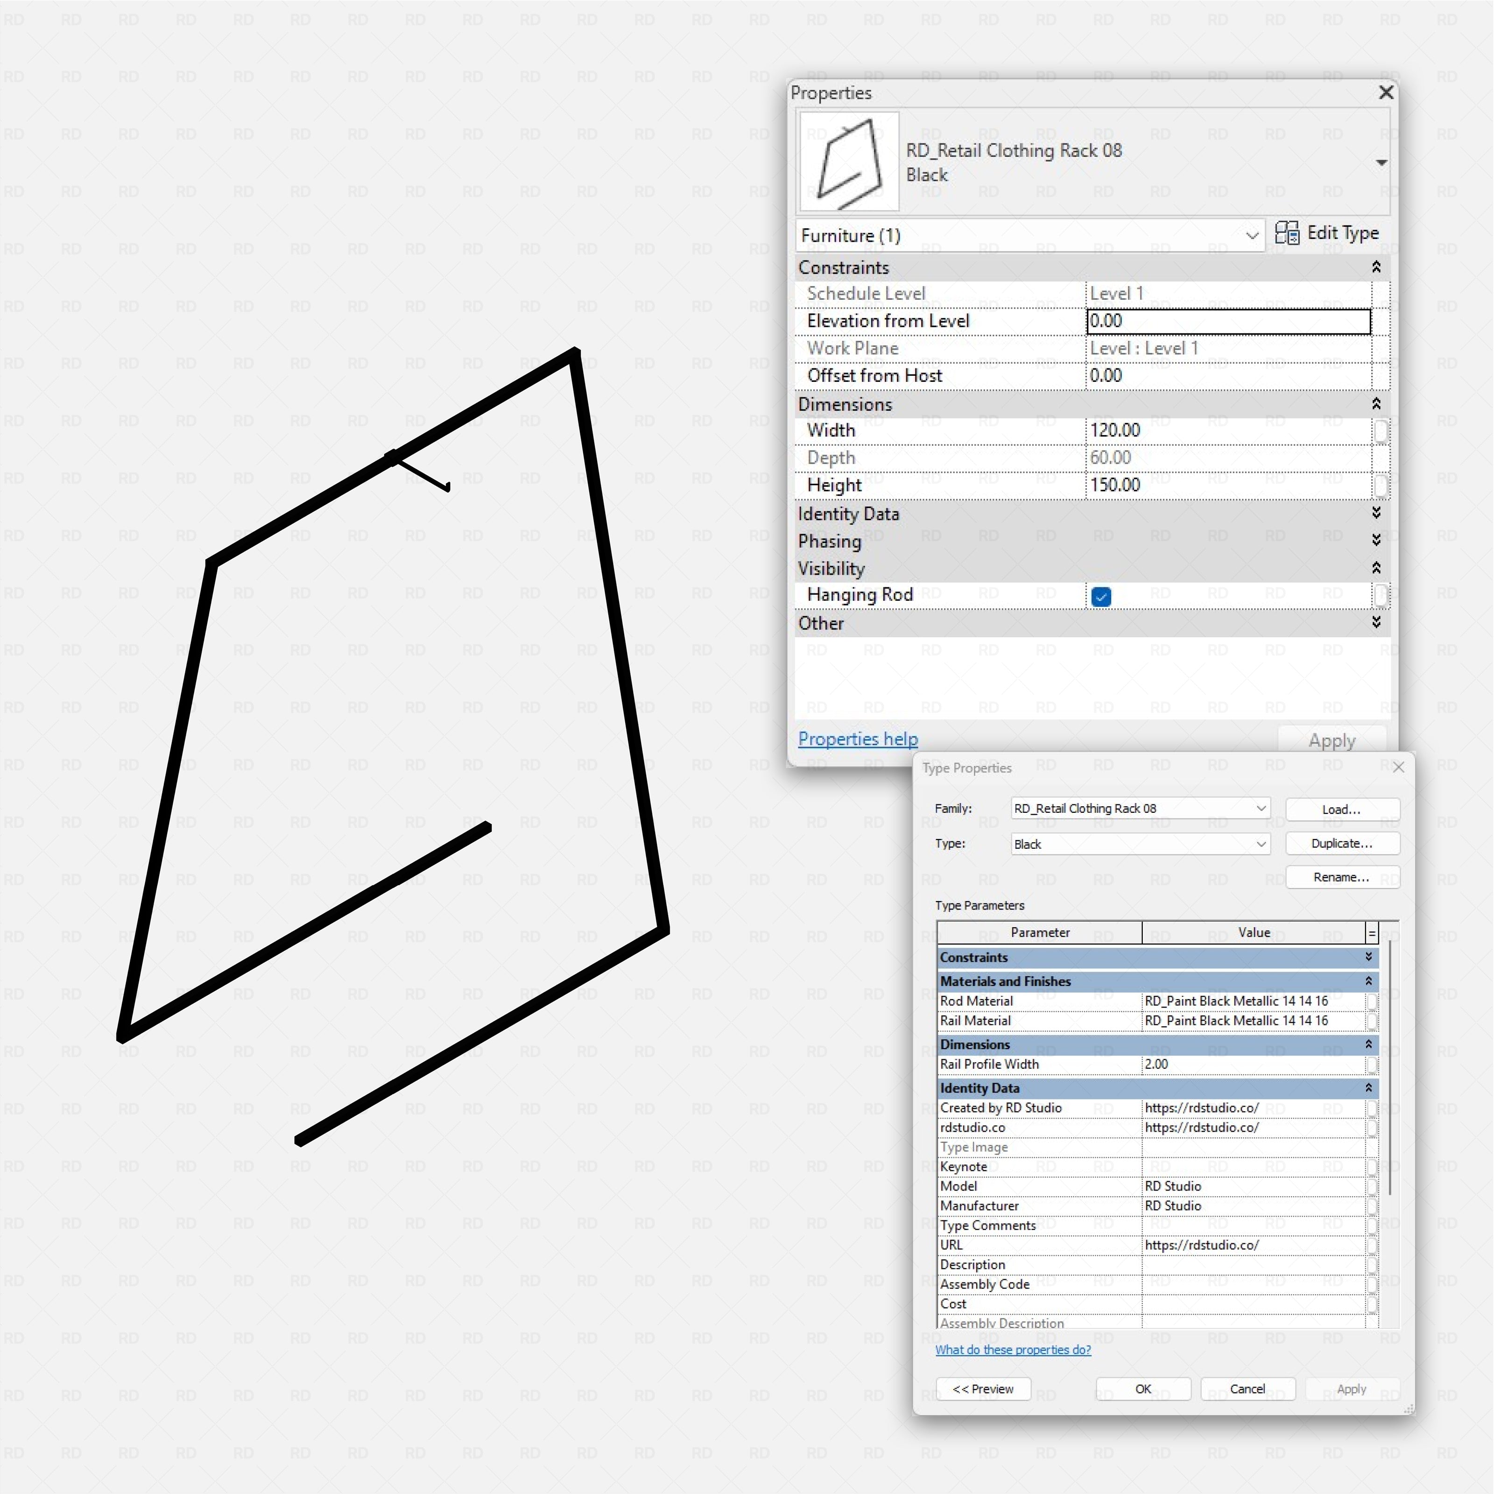Close the Properties panel
The width and height of the screenshot is (1494, 1494).
[x=1386, y=93]
